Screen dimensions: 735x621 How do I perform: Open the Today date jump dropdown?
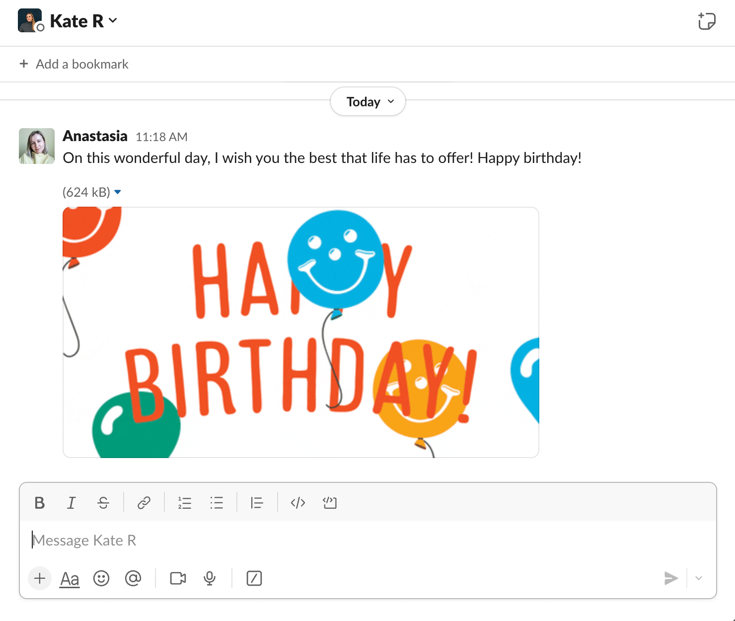click(368, 102)
